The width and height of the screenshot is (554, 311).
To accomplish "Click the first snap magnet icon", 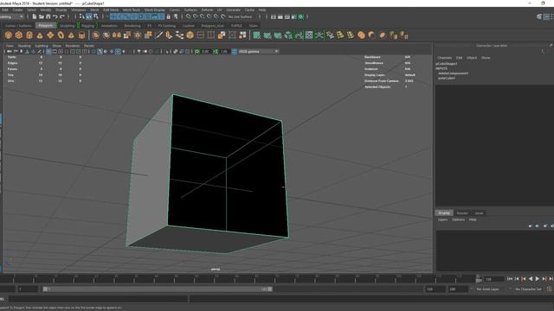I will click(189, 16).
